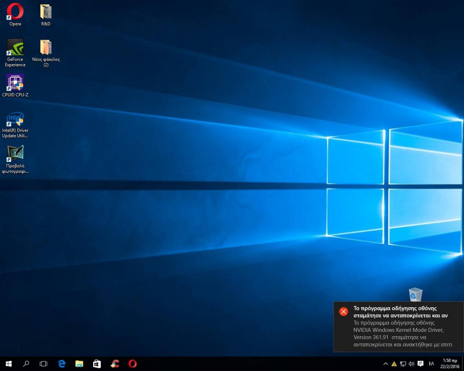Select the Recycle Bin icon
Image resolution: width=464 pixels, height=371 pixels.
pyautogui.click(x=415, y=294)
